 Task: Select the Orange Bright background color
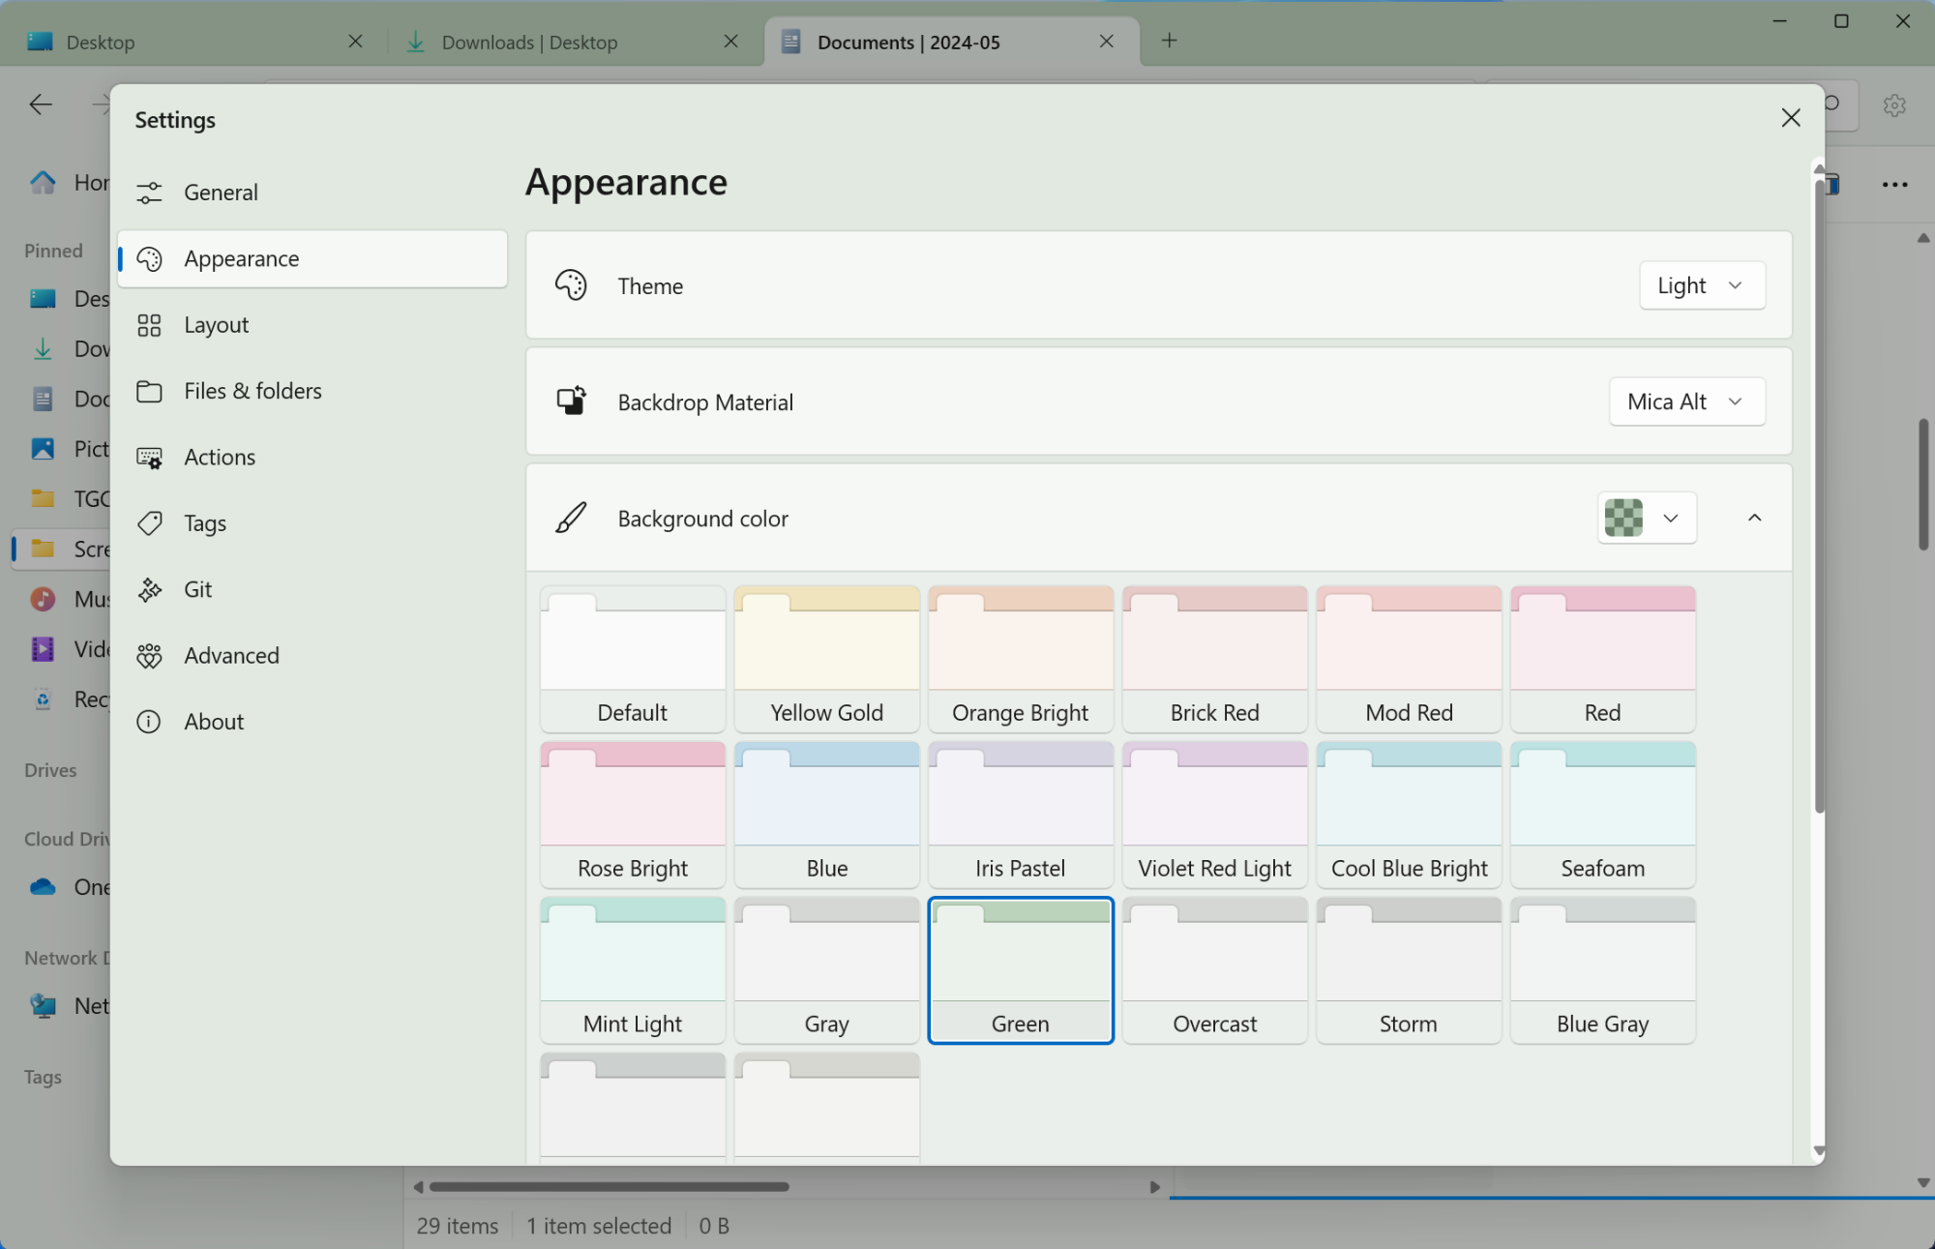click(1021, 659)
